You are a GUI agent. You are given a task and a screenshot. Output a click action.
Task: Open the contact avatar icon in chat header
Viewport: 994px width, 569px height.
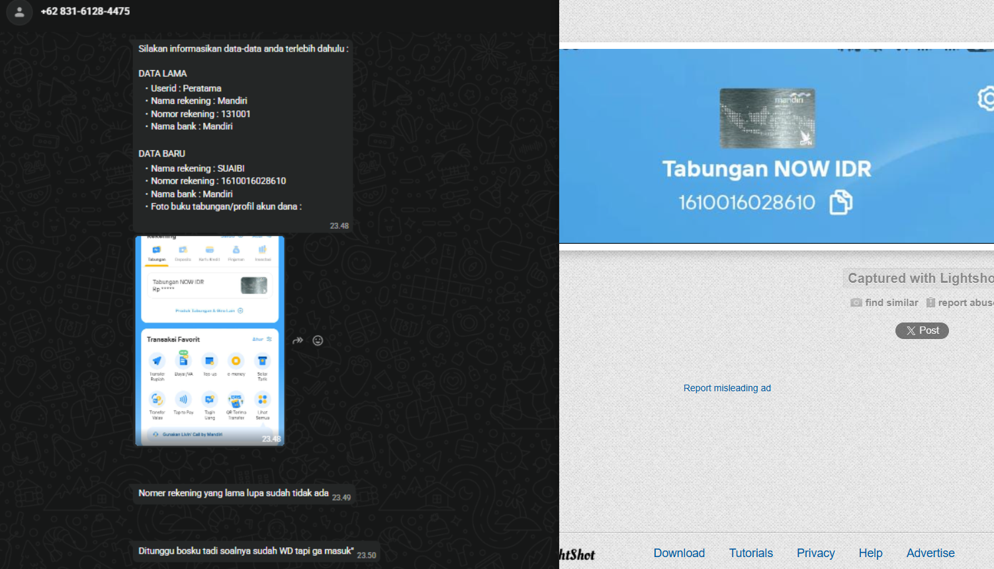click(19, 12)
